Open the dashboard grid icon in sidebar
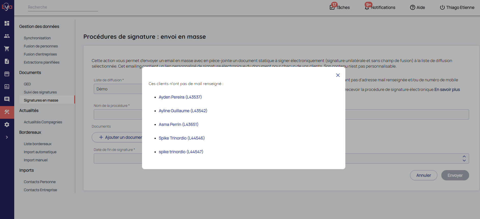480x219 pixels. (7, 23)
